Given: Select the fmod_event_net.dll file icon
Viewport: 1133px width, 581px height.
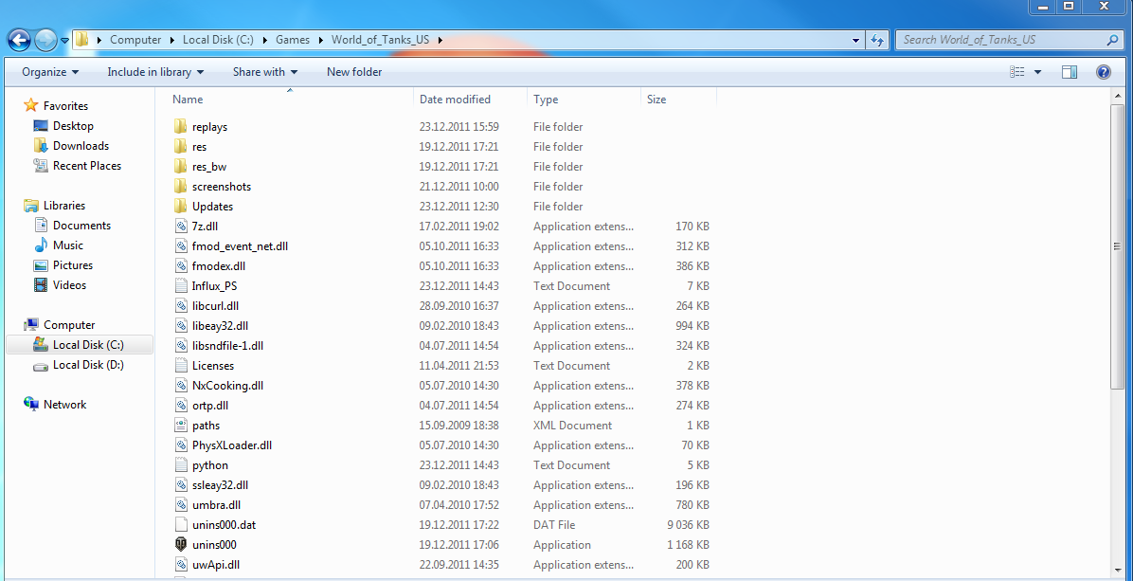Looking at the screenshot, I should click(x=181, y=245).
